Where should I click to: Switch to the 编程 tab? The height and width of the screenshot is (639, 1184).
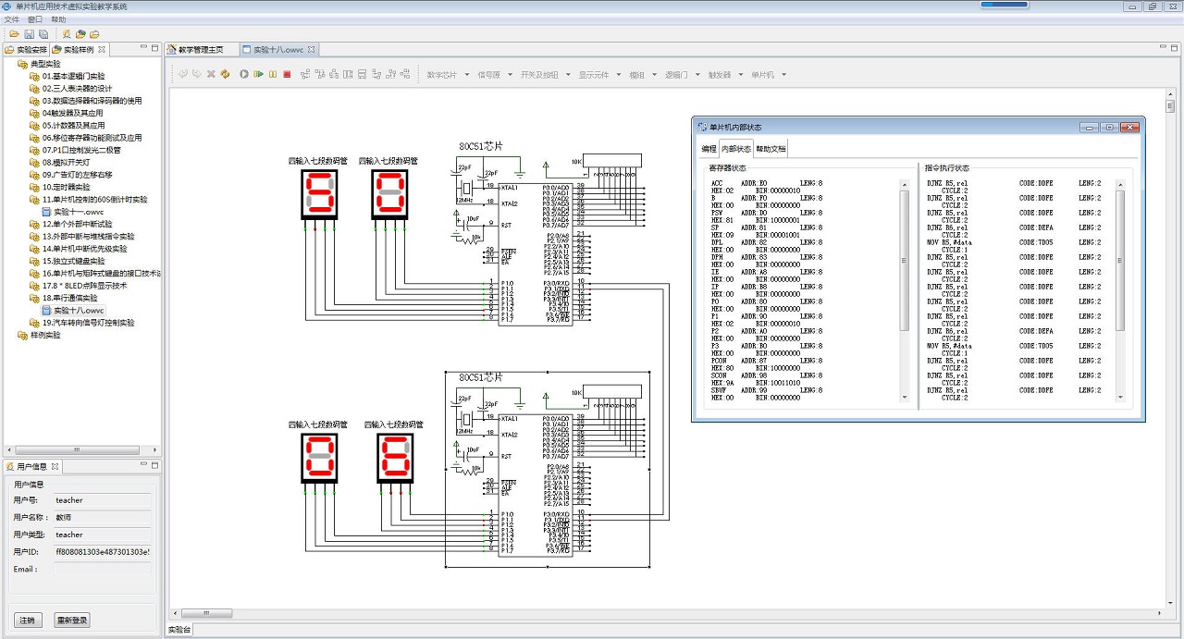[x=709, y=148]
